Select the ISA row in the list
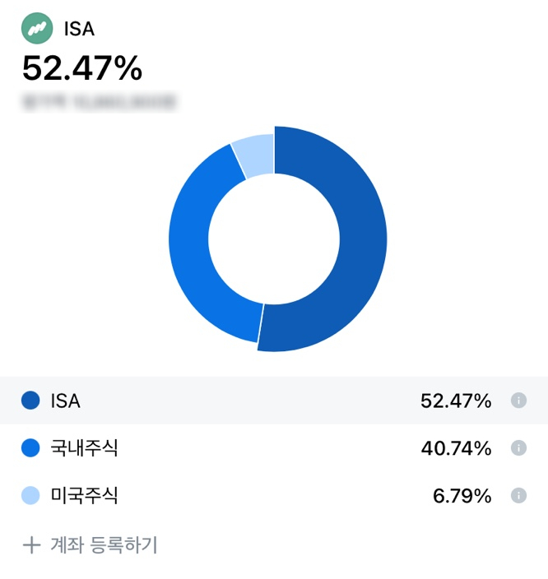 [274, 401]
